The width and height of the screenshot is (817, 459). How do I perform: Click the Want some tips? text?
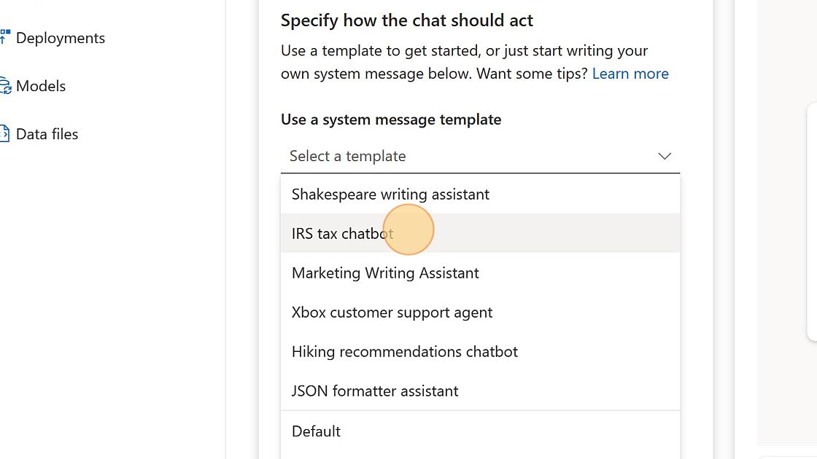coord(532,74)
